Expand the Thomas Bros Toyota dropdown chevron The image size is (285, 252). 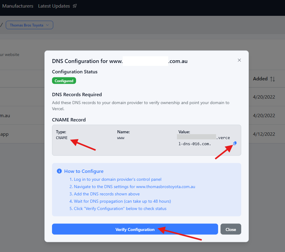click(x=47, y=25)
